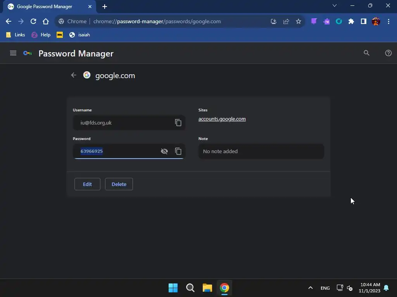Open the tab search chevron dropdown
Viewport: 397px width, 297px height.
[335, 5]
